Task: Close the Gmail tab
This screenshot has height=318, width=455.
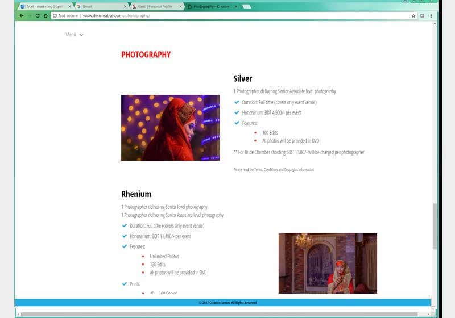Action: [125, 6]
